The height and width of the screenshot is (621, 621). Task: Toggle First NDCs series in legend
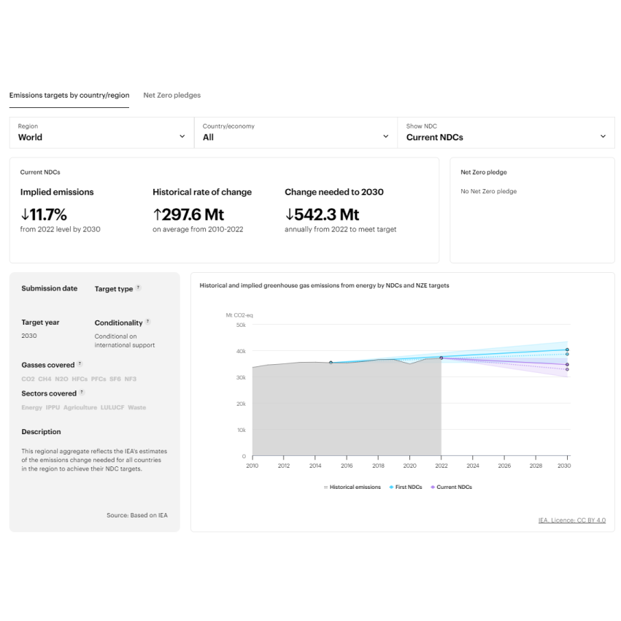click(406, 487)
